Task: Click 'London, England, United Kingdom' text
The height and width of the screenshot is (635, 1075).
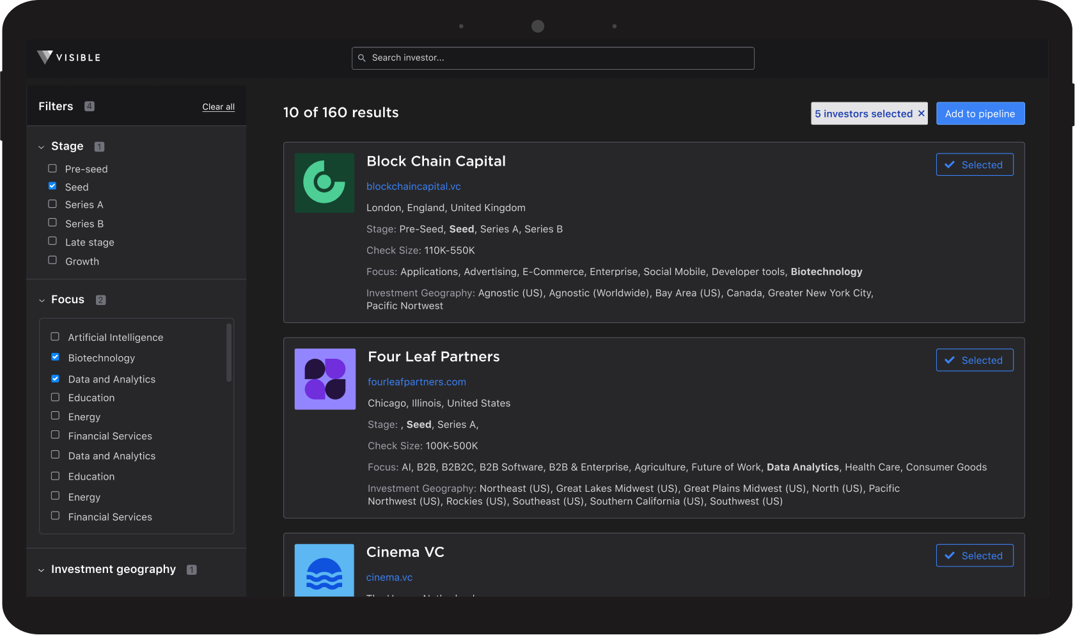Action: click(446, 208)
